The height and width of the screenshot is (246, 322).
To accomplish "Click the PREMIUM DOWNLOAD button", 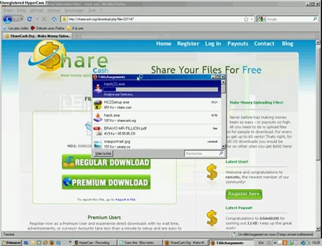I will tap(106, 182).
